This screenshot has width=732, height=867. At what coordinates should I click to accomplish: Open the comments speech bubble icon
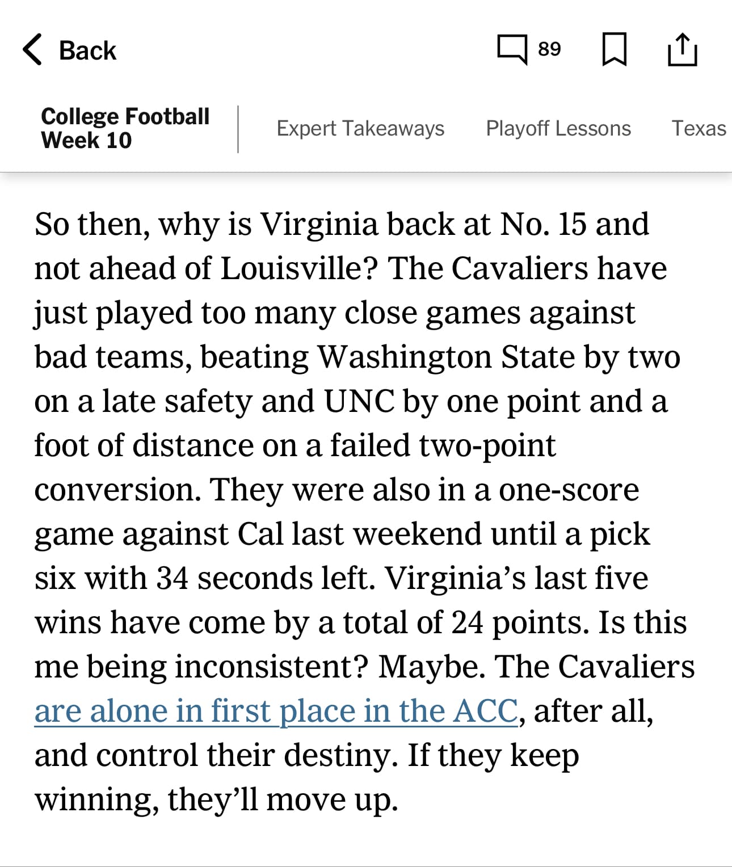click(512, 49)
